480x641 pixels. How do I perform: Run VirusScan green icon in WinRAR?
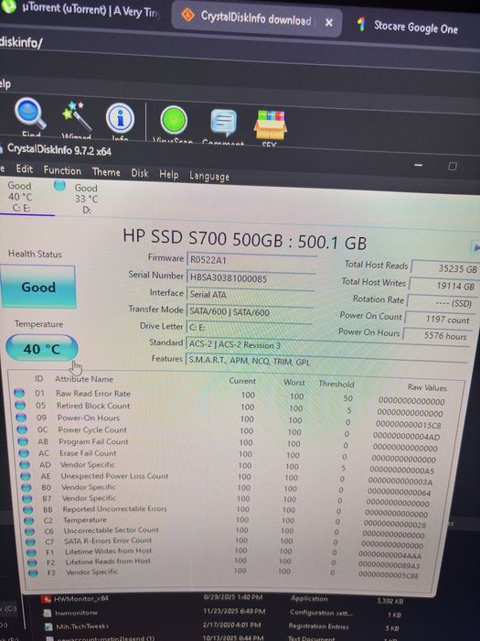pyautogui.click(x=174, y=120)
